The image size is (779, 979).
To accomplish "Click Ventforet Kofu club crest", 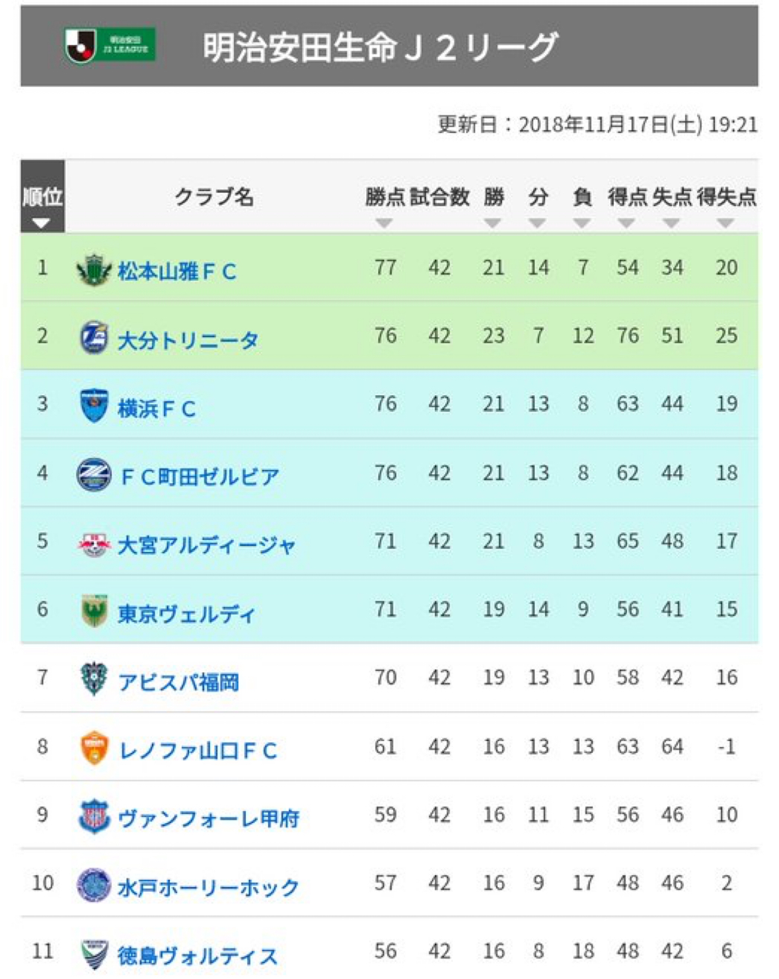I will point(93,816).
